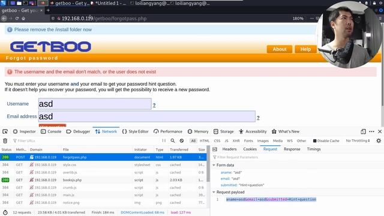This screenshot has width=384, height=216.
Task: Open the Memory panel
Action: [x=198, y=131]
